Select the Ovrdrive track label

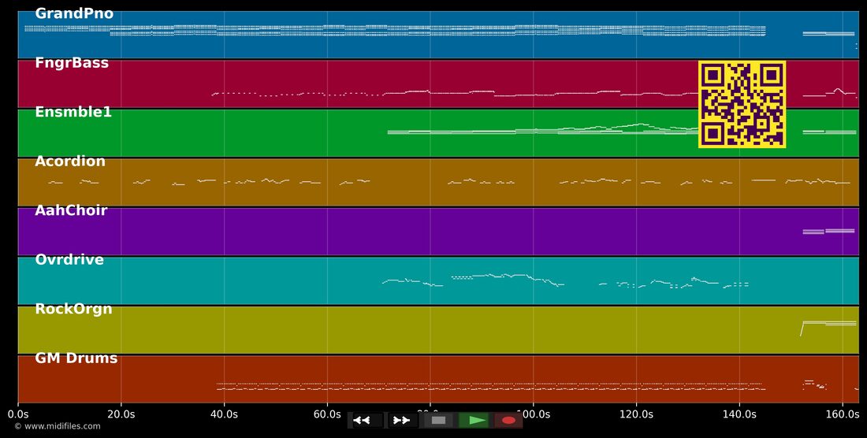point(69,260)
